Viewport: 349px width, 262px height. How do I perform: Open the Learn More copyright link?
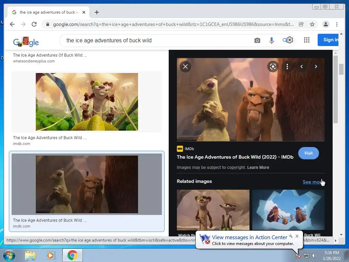[x=258, y=167]
